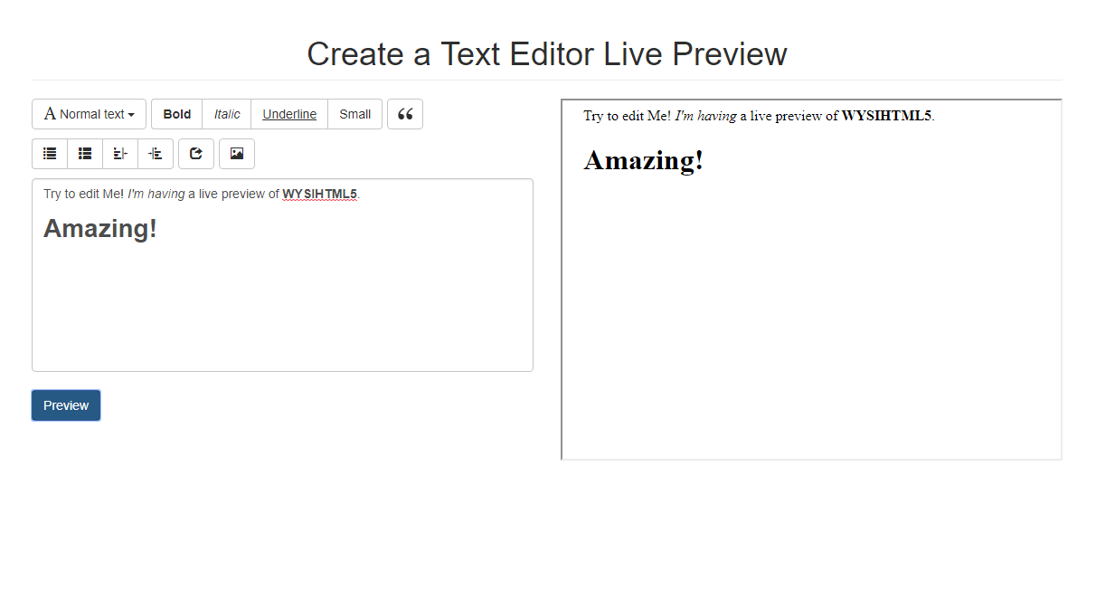Image resolution: width=1096 pixels, height=599 pixels.
Task: Insert an ordered list
Action: point(84,154)
